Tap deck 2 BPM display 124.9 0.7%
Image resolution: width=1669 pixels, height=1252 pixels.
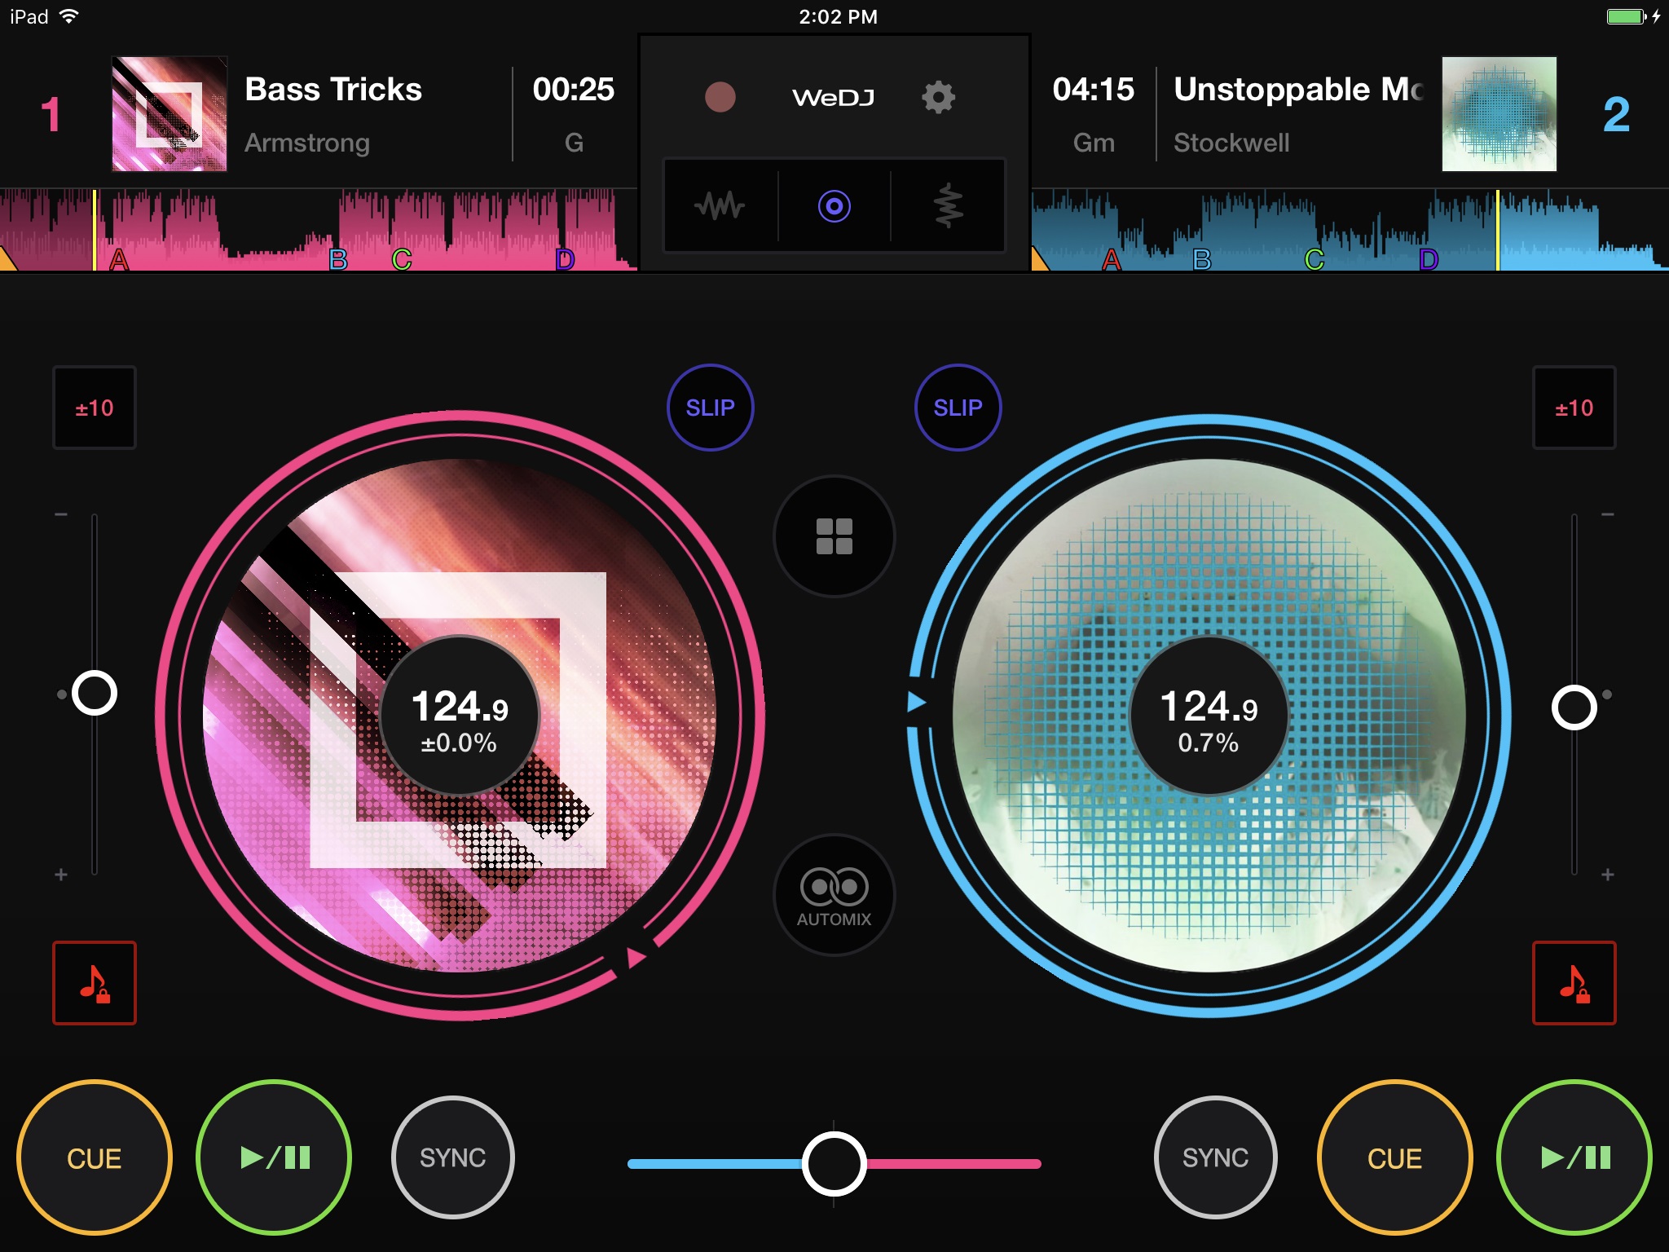[x=1209, y=716]
